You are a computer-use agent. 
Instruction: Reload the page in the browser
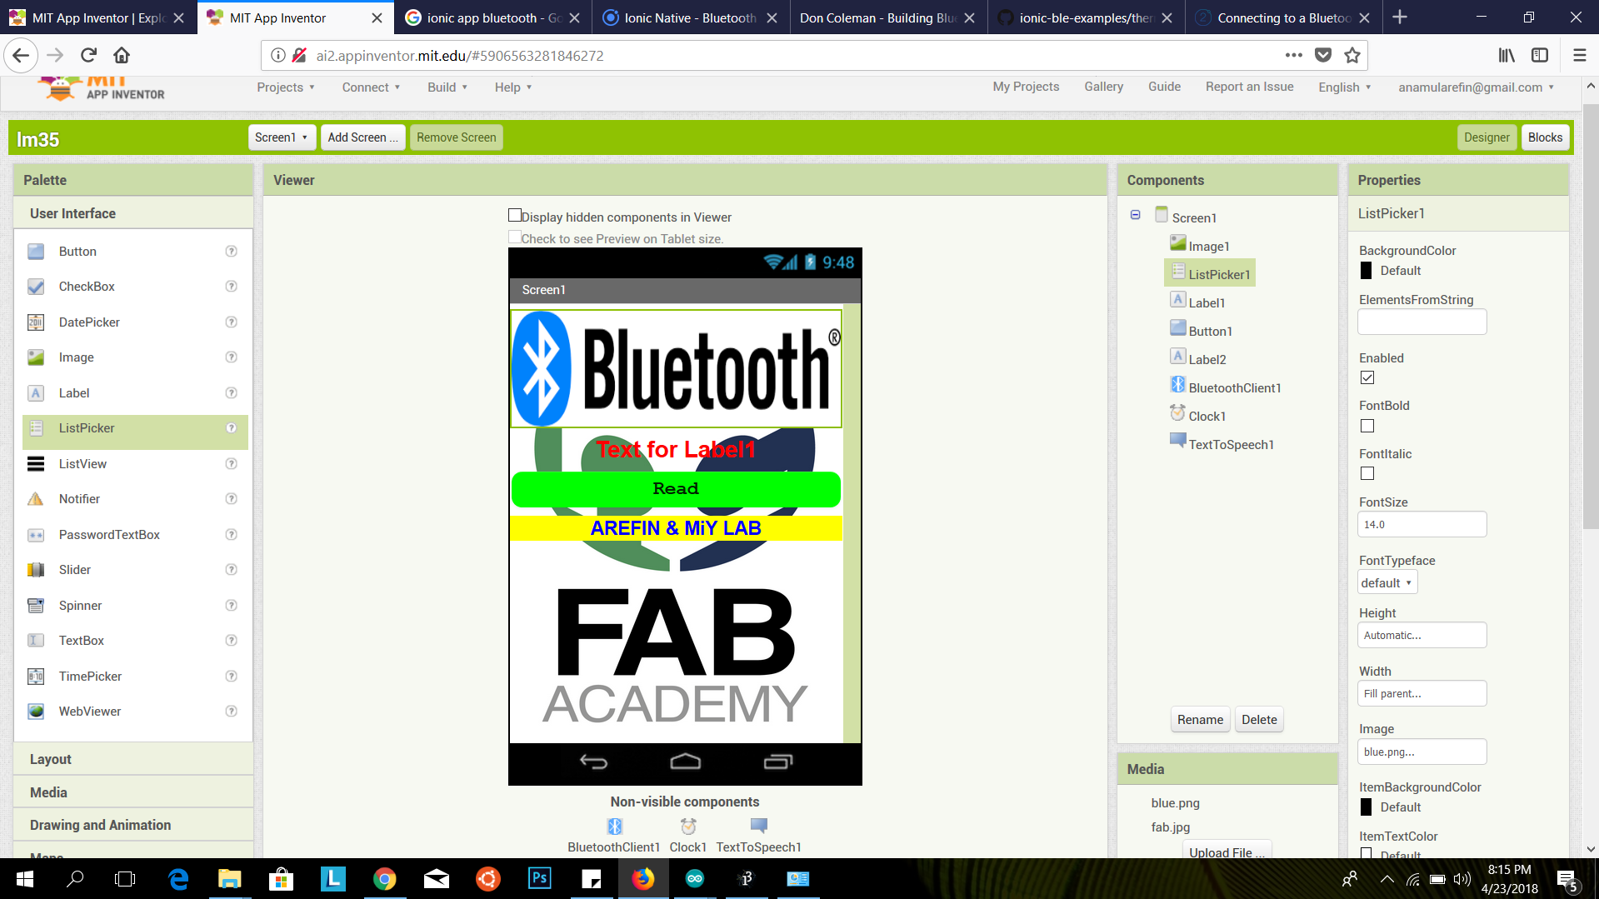[x=88, y=55]
